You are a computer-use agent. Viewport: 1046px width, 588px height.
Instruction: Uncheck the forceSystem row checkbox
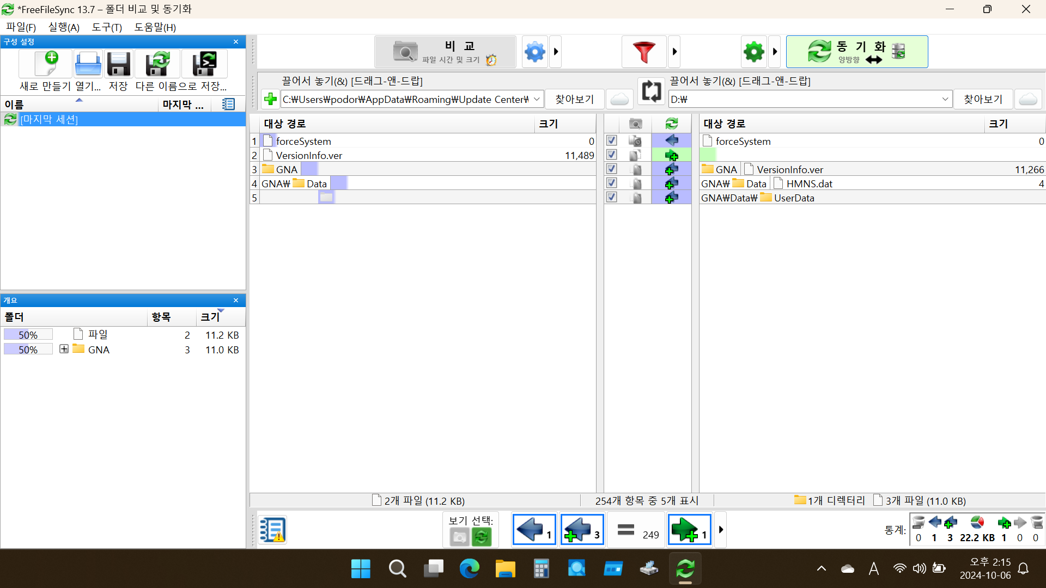pyautogui.click(x=611, y=140)
